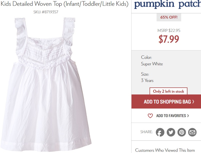201x153 pixels.
Task: Share this item on Facebook
Action: pyautogui.click(x=160, y=132)
